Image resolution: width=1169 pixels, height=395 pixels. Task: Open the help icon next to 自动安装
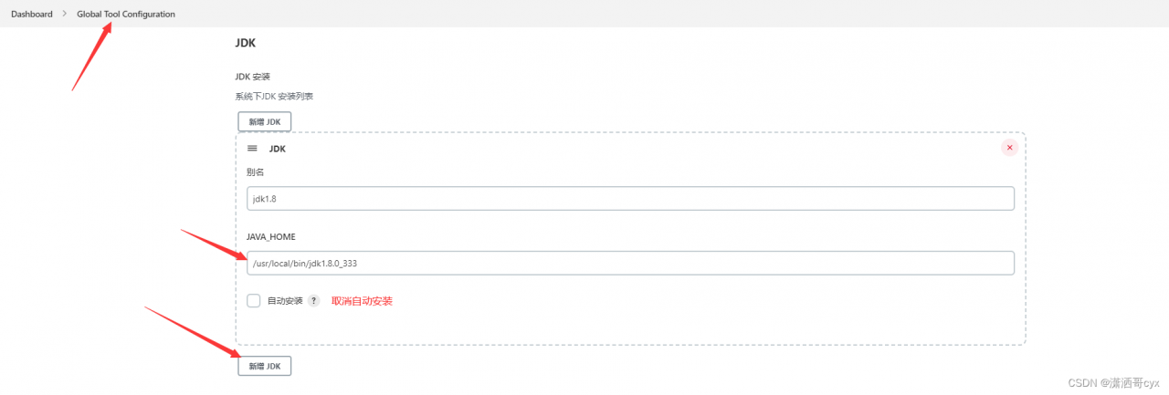pos(313,301)
